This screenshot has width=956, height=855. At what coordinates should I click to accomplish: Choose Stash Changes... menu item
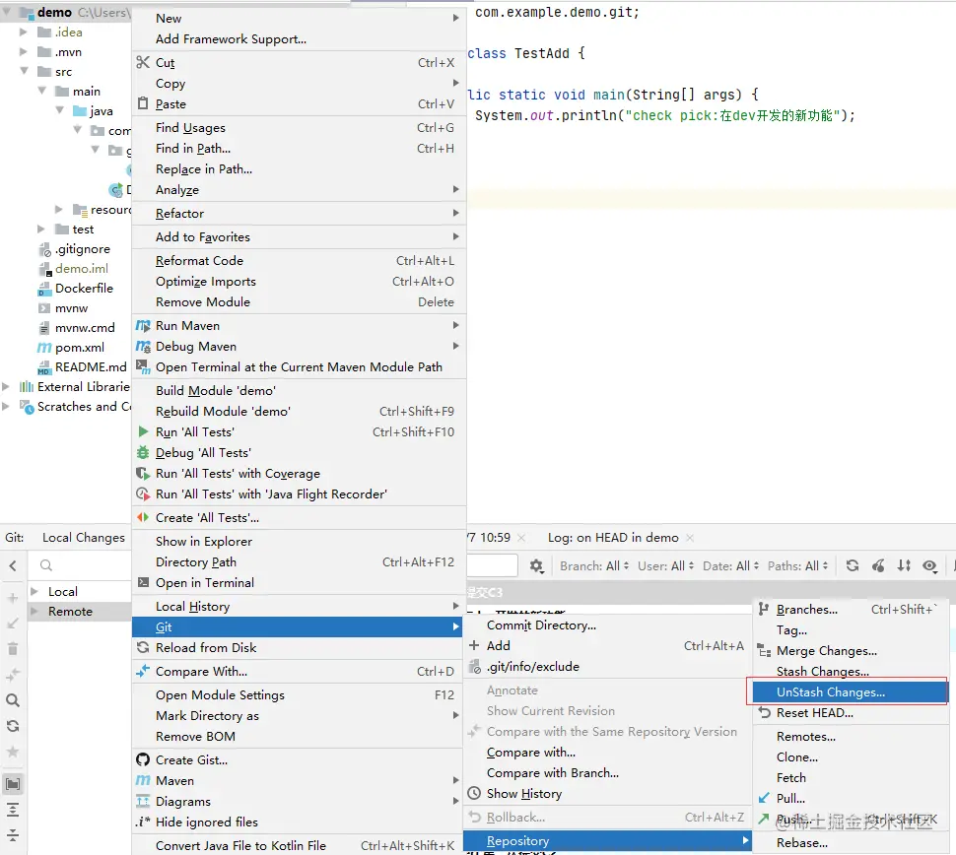[x=850, y=671]
